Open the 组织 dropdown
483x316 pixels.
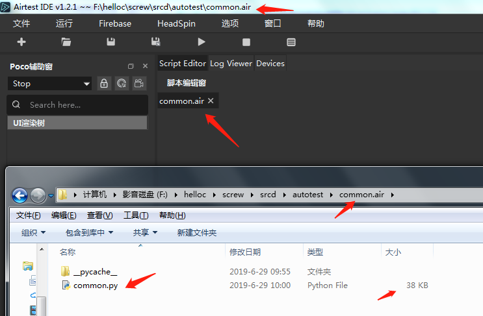(x=33, y=233)
